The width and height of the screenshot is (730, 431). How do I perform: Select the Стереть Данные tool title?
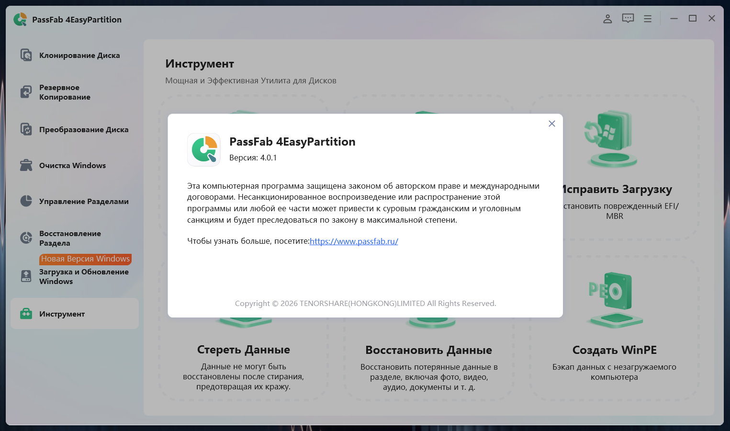click(x=244, y=350)
